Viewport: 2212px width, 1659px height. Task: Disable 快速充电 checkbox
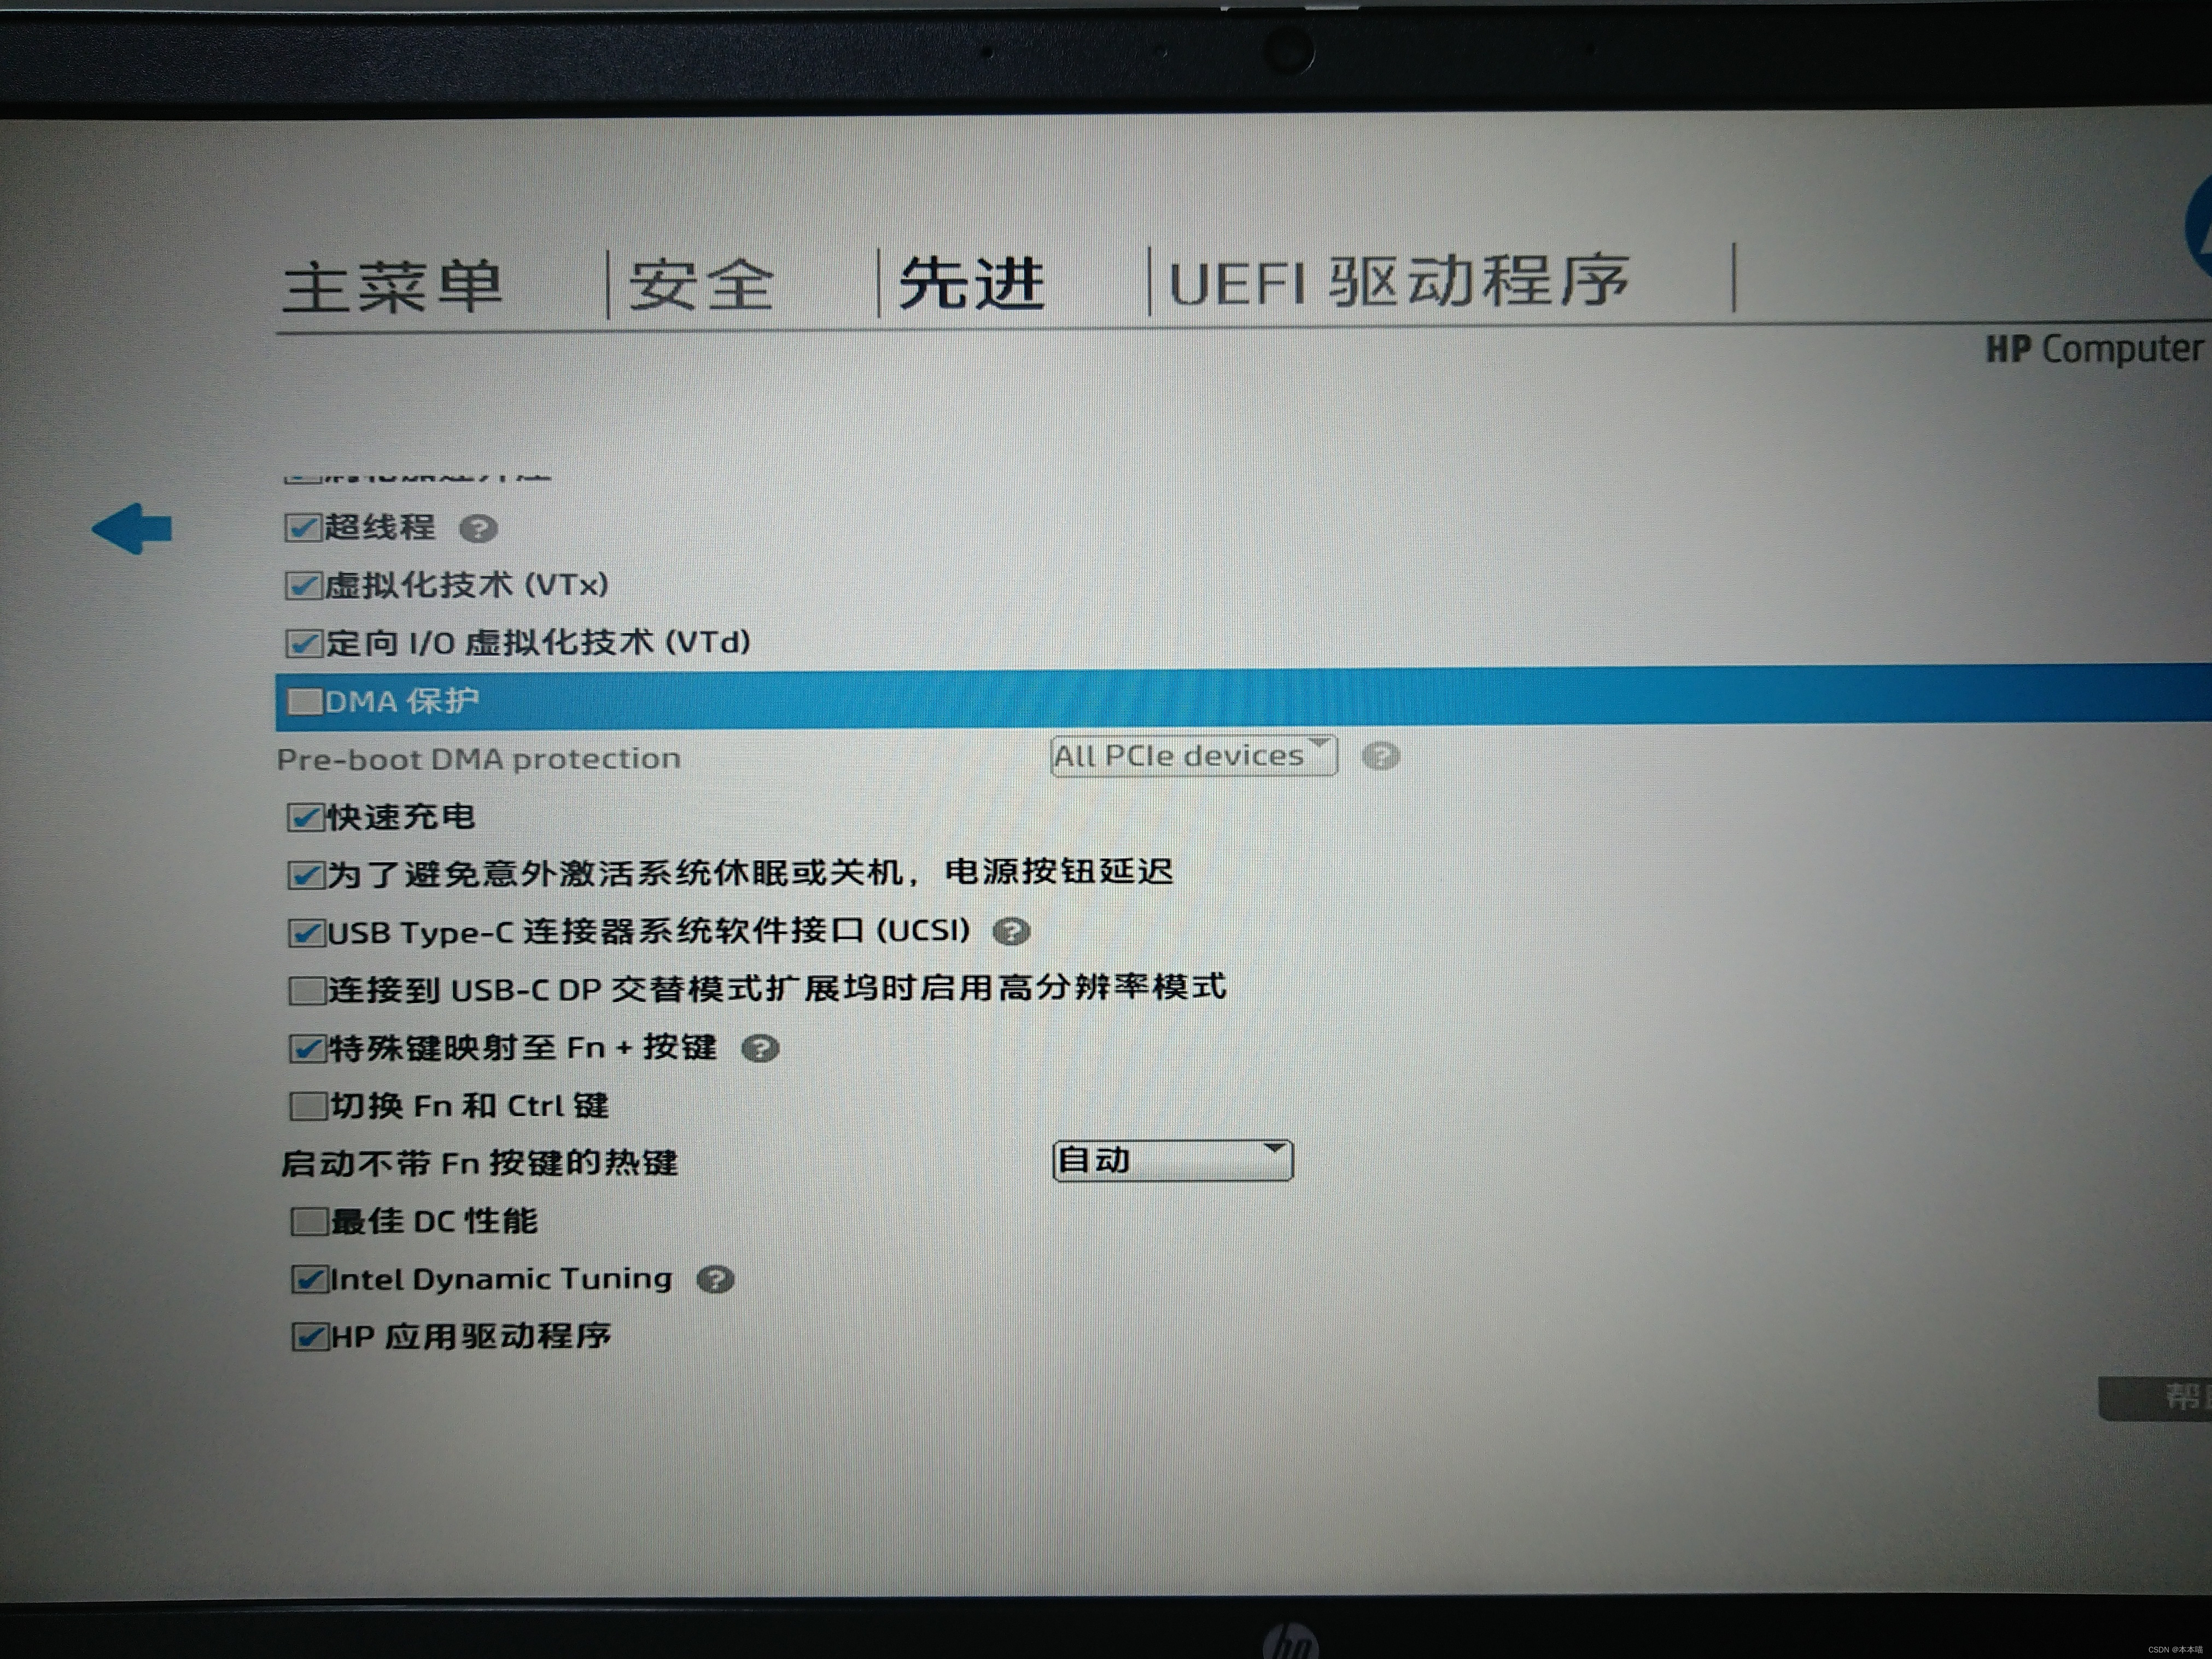point(305,817)
